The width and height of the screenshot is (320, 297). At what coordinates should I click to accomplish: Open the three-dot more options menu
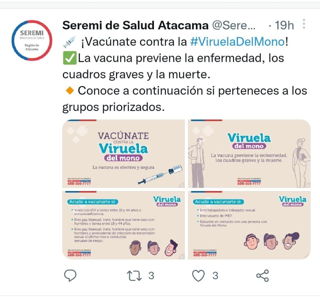304,24
